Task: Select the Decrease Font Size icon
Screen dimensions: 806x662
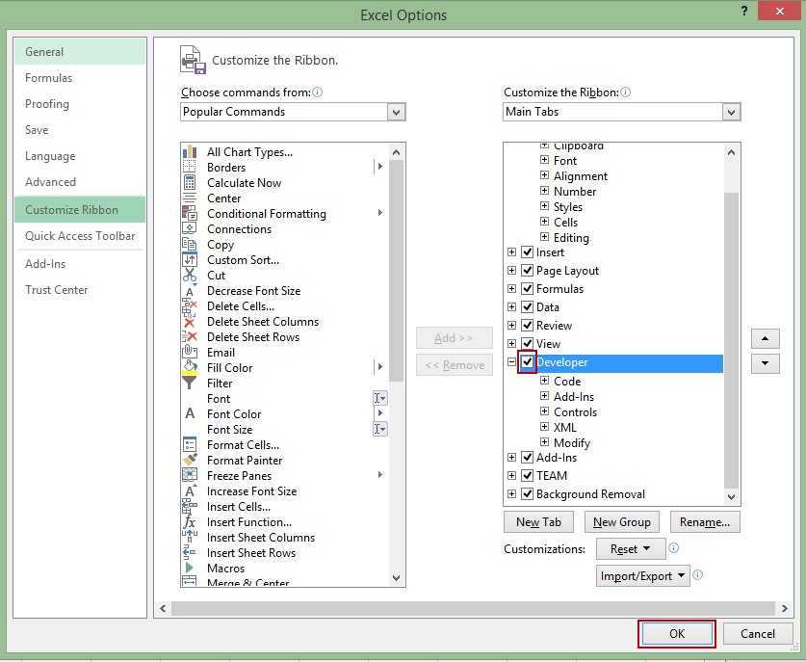Action: point(190,291)
